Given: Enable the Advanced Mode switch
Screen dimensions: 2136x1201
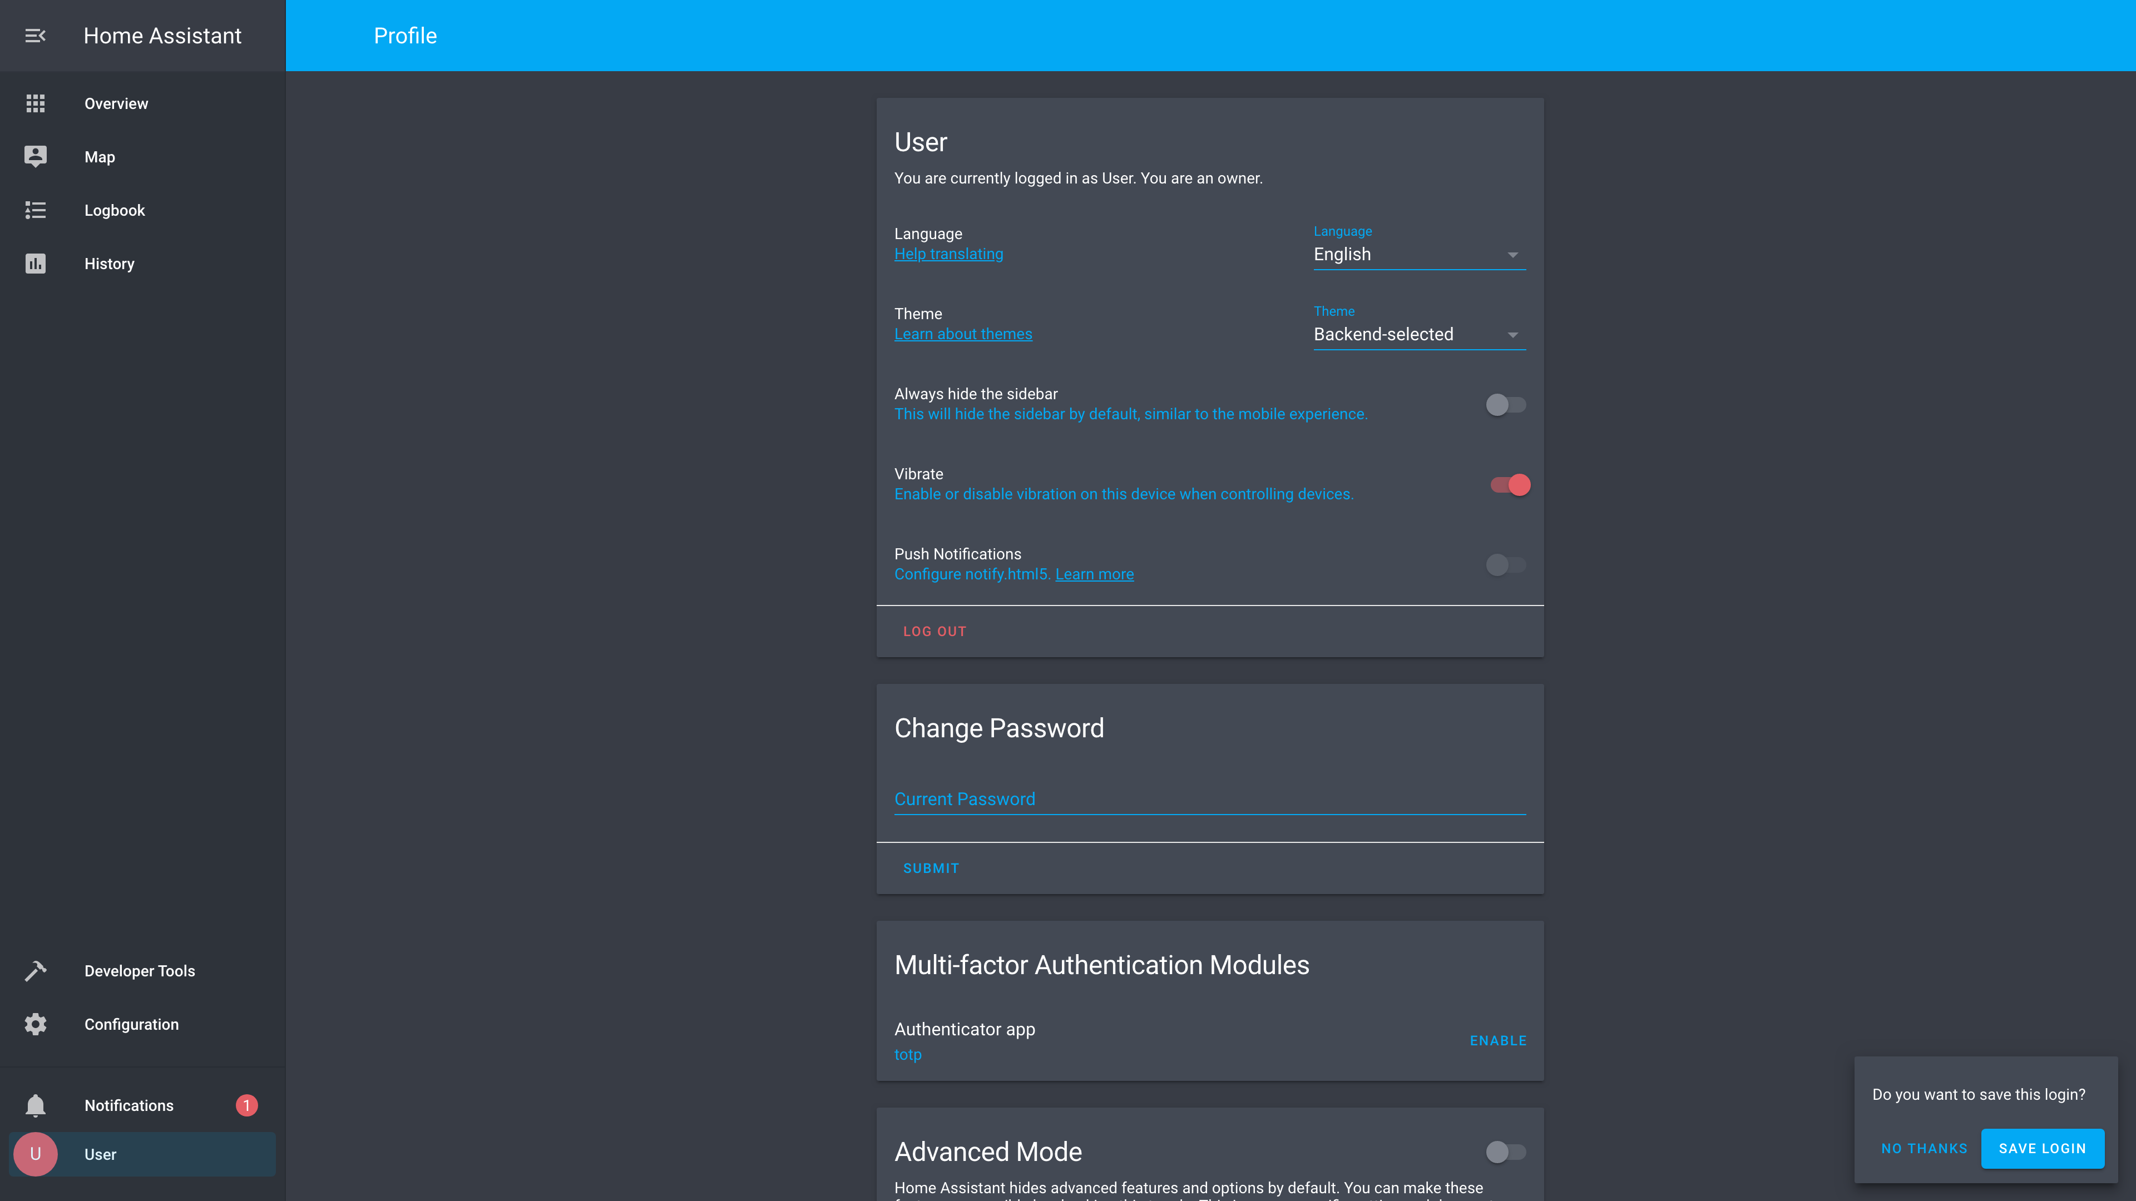Looking at the screenshot, I should [1506, 1152].
